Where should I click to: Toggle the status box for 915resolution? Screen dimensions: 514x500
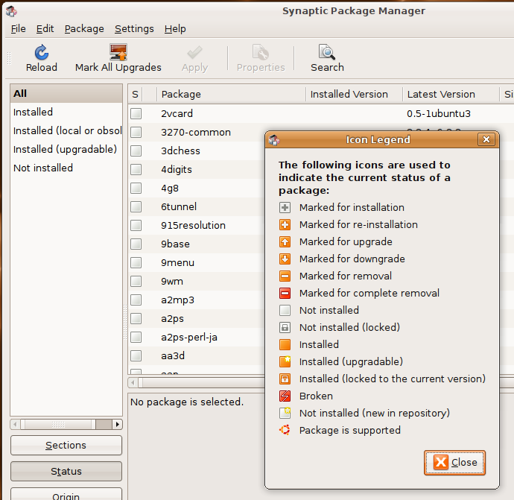pyautogui.click(x=136, y=226)
